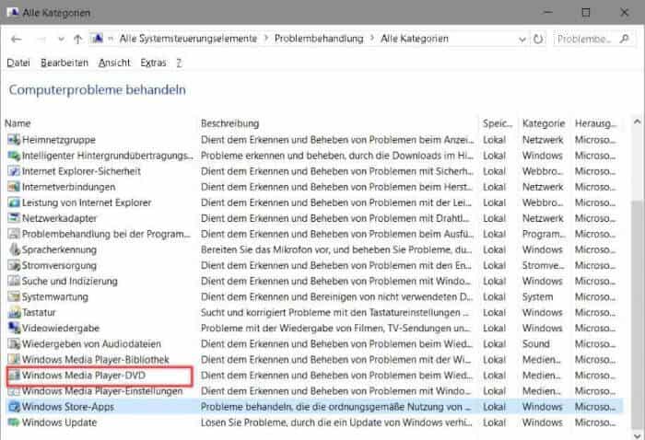
Task: Click the Control Panel icon in address bar
Action: [97, 39]
